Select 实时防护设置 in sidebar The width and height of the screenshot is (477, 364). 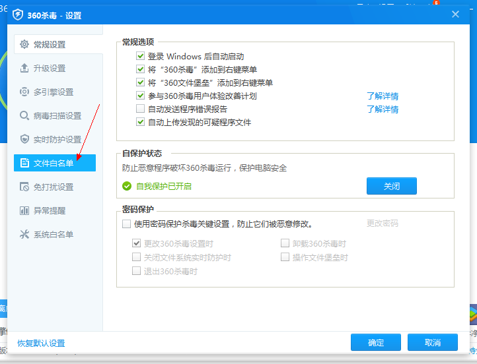tap(55, 139)
